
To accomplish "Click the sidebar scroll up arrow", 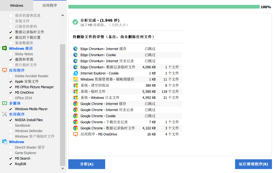I will tap(62, 16).
